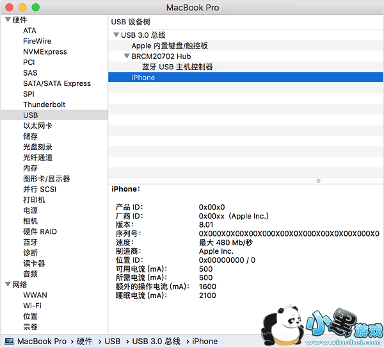Viewport: 384px width, 348px height.
Task: Click the green zoom window button
Action: [35, 7]
